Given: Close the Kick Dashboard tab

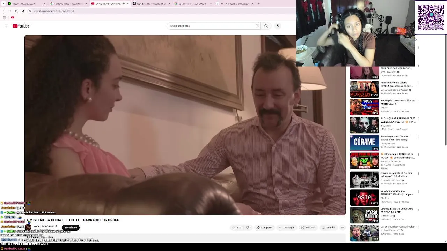Looking at the screenshot, I should coord(45,3).
